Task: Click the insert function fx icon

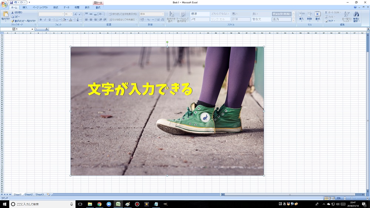Action: click(x=47, y=29)
